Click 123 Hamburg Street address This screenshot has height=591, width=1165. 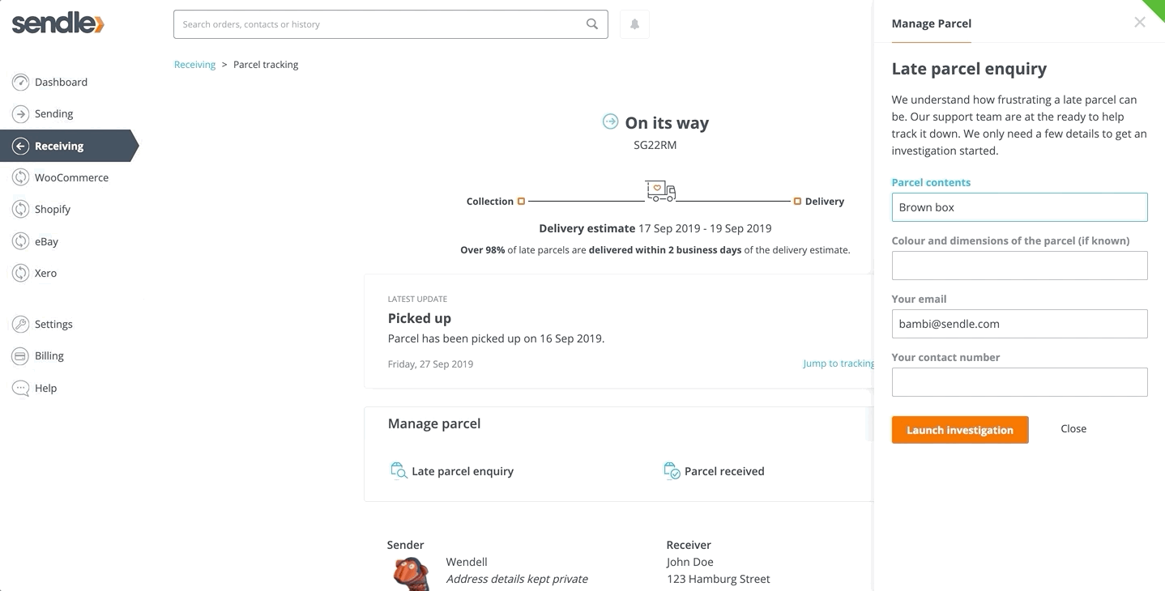[718, 579]
